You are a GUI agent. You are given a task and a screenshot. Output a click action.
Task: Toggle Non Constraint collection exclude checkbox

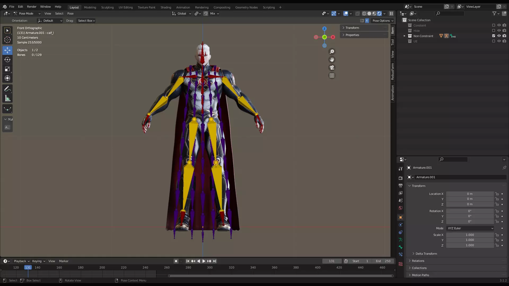(494, 36)
